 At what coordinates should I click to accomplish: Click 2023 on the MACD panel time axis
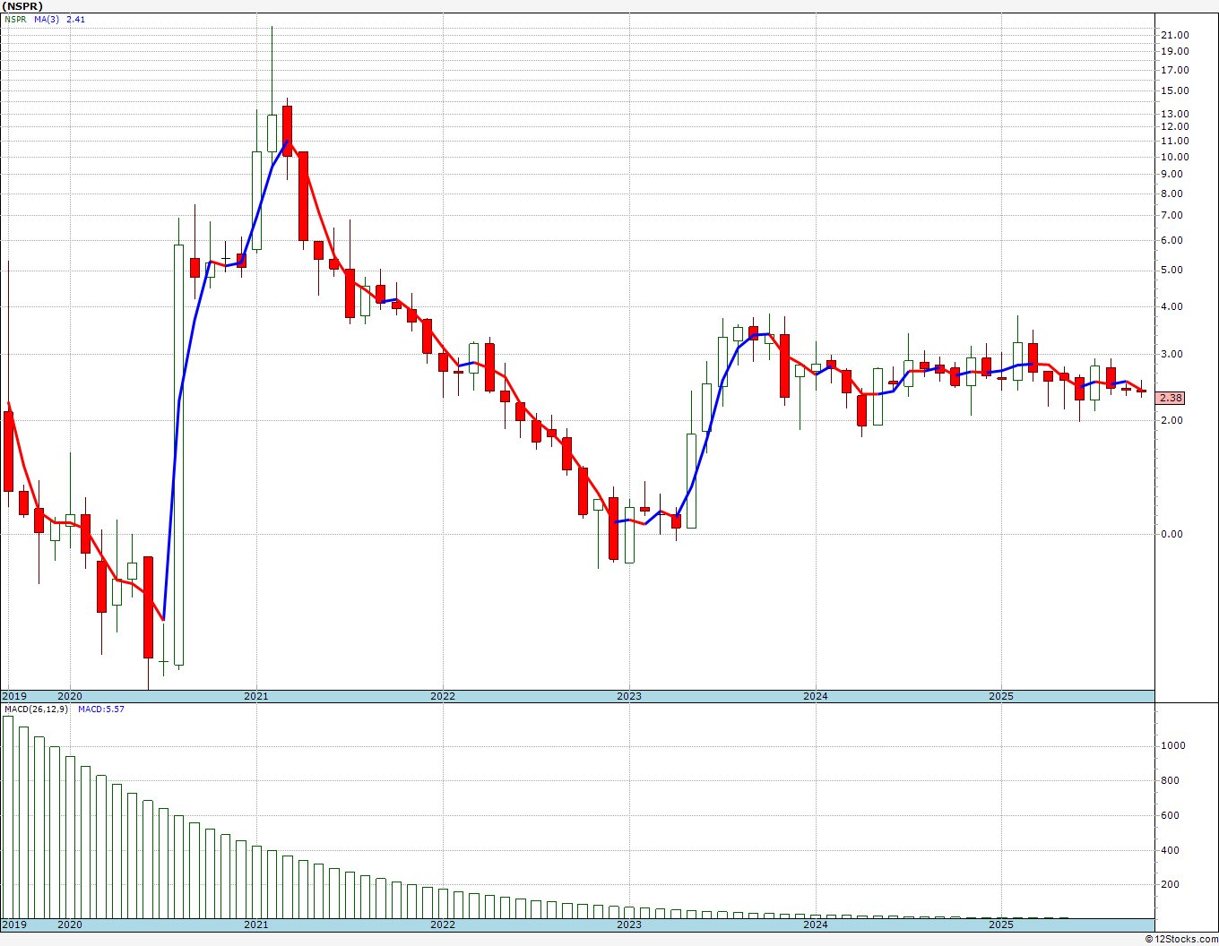(628, 924)
